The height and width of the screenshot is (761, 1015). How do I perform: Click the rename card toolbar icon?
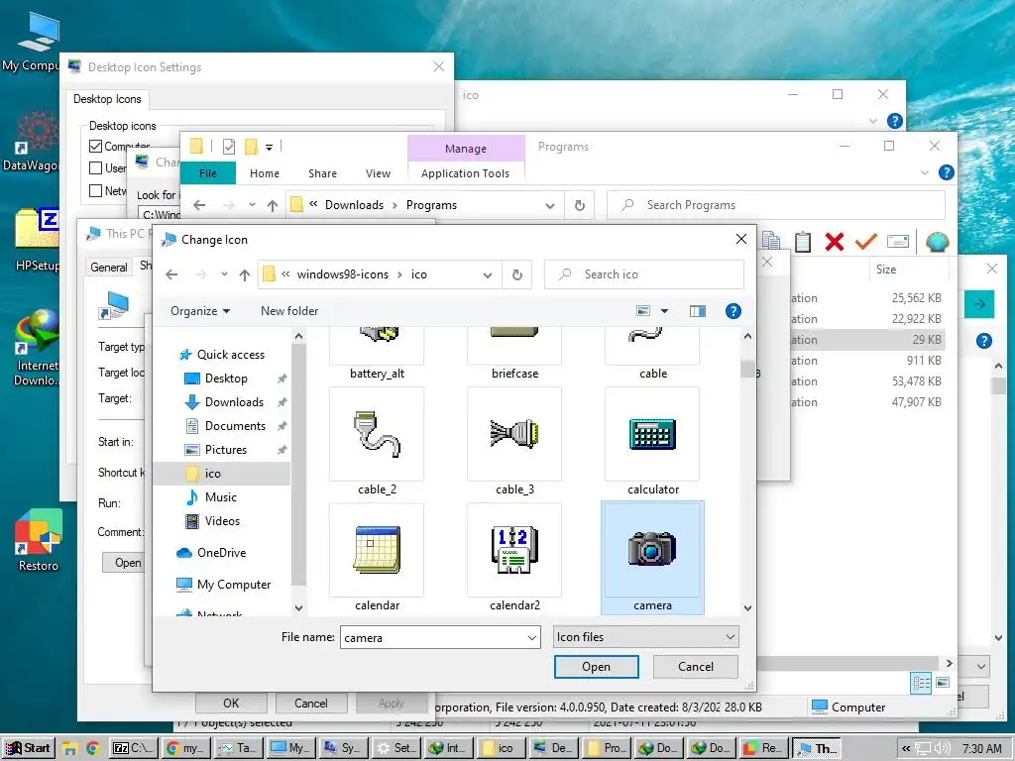tap(898, 242)
